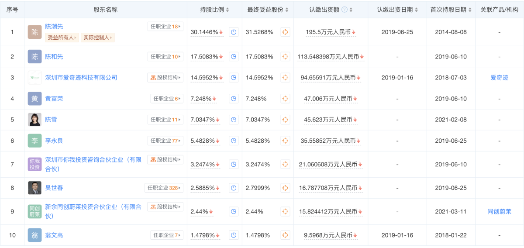Open 深圳市爱奇迹科技有限公司 link
Viewport: 524px width, 248px height.
[81, 77]
